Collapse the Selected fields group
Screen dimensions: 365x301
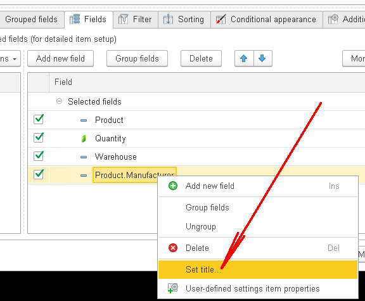click(x=60, y=101)
